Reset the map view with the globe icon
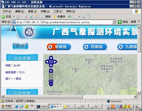The width and height of the screenshot is (142, 111). coord(51,62)
